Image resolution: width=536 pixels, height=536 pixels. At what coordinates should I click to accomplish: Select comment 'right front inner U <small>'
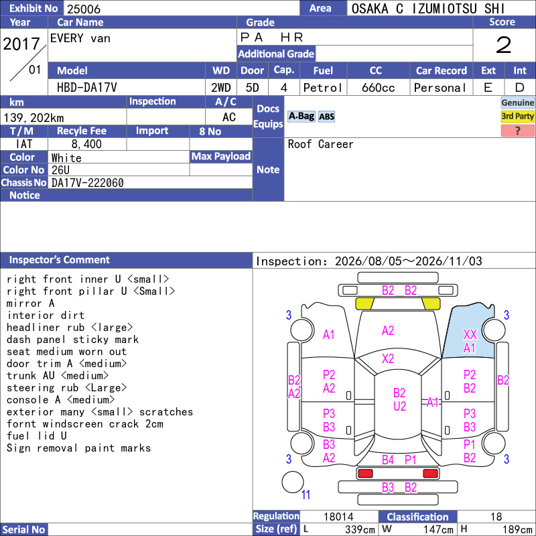point(88,279)
